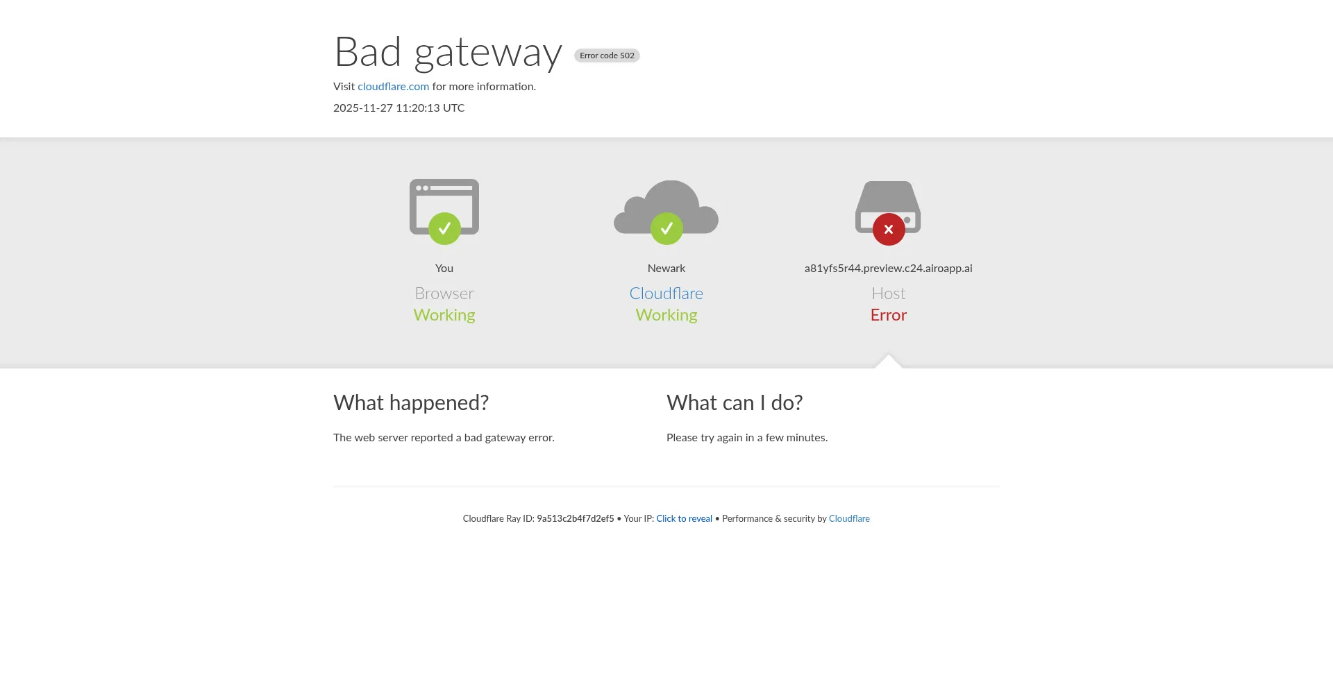Click the red X error badge

(x=889, y=229)
